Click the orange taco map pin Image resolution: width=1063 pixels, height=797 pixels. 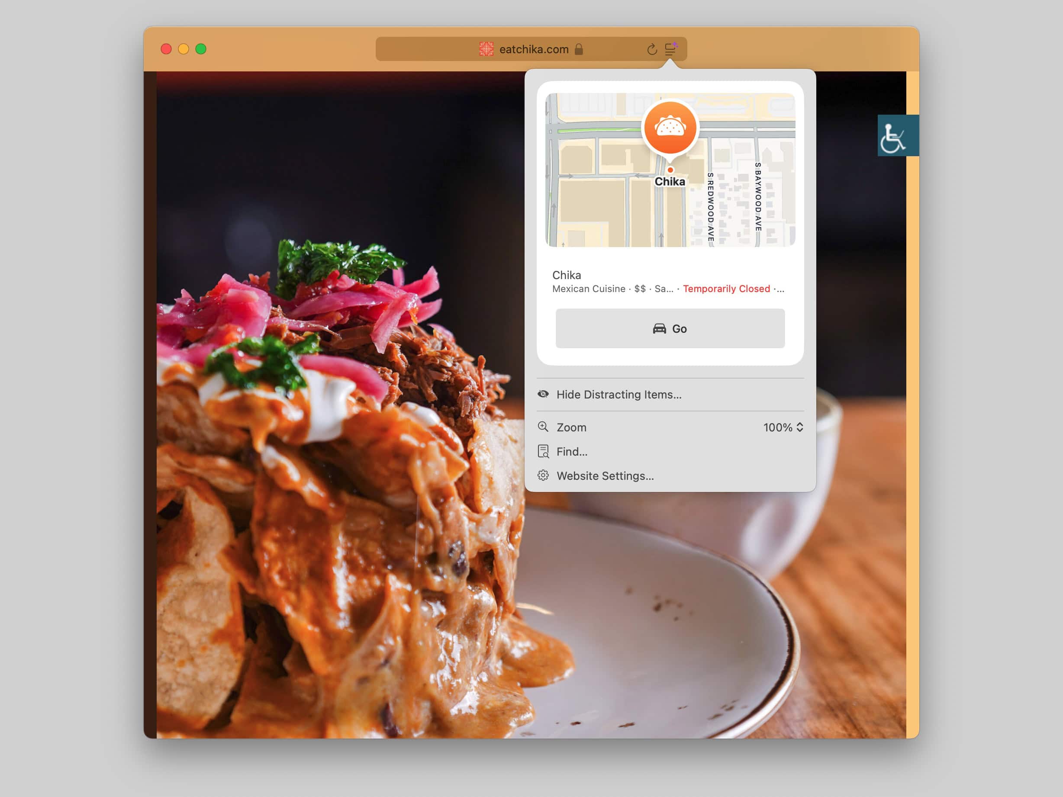pyautogui.click(x=670, y=128)
